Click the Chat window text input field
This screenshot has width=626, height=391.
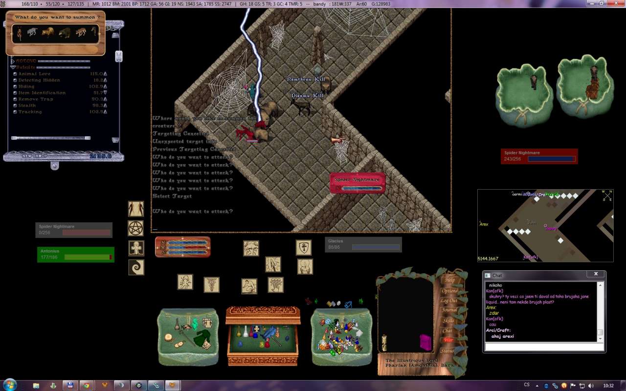(x=544, y=347)
